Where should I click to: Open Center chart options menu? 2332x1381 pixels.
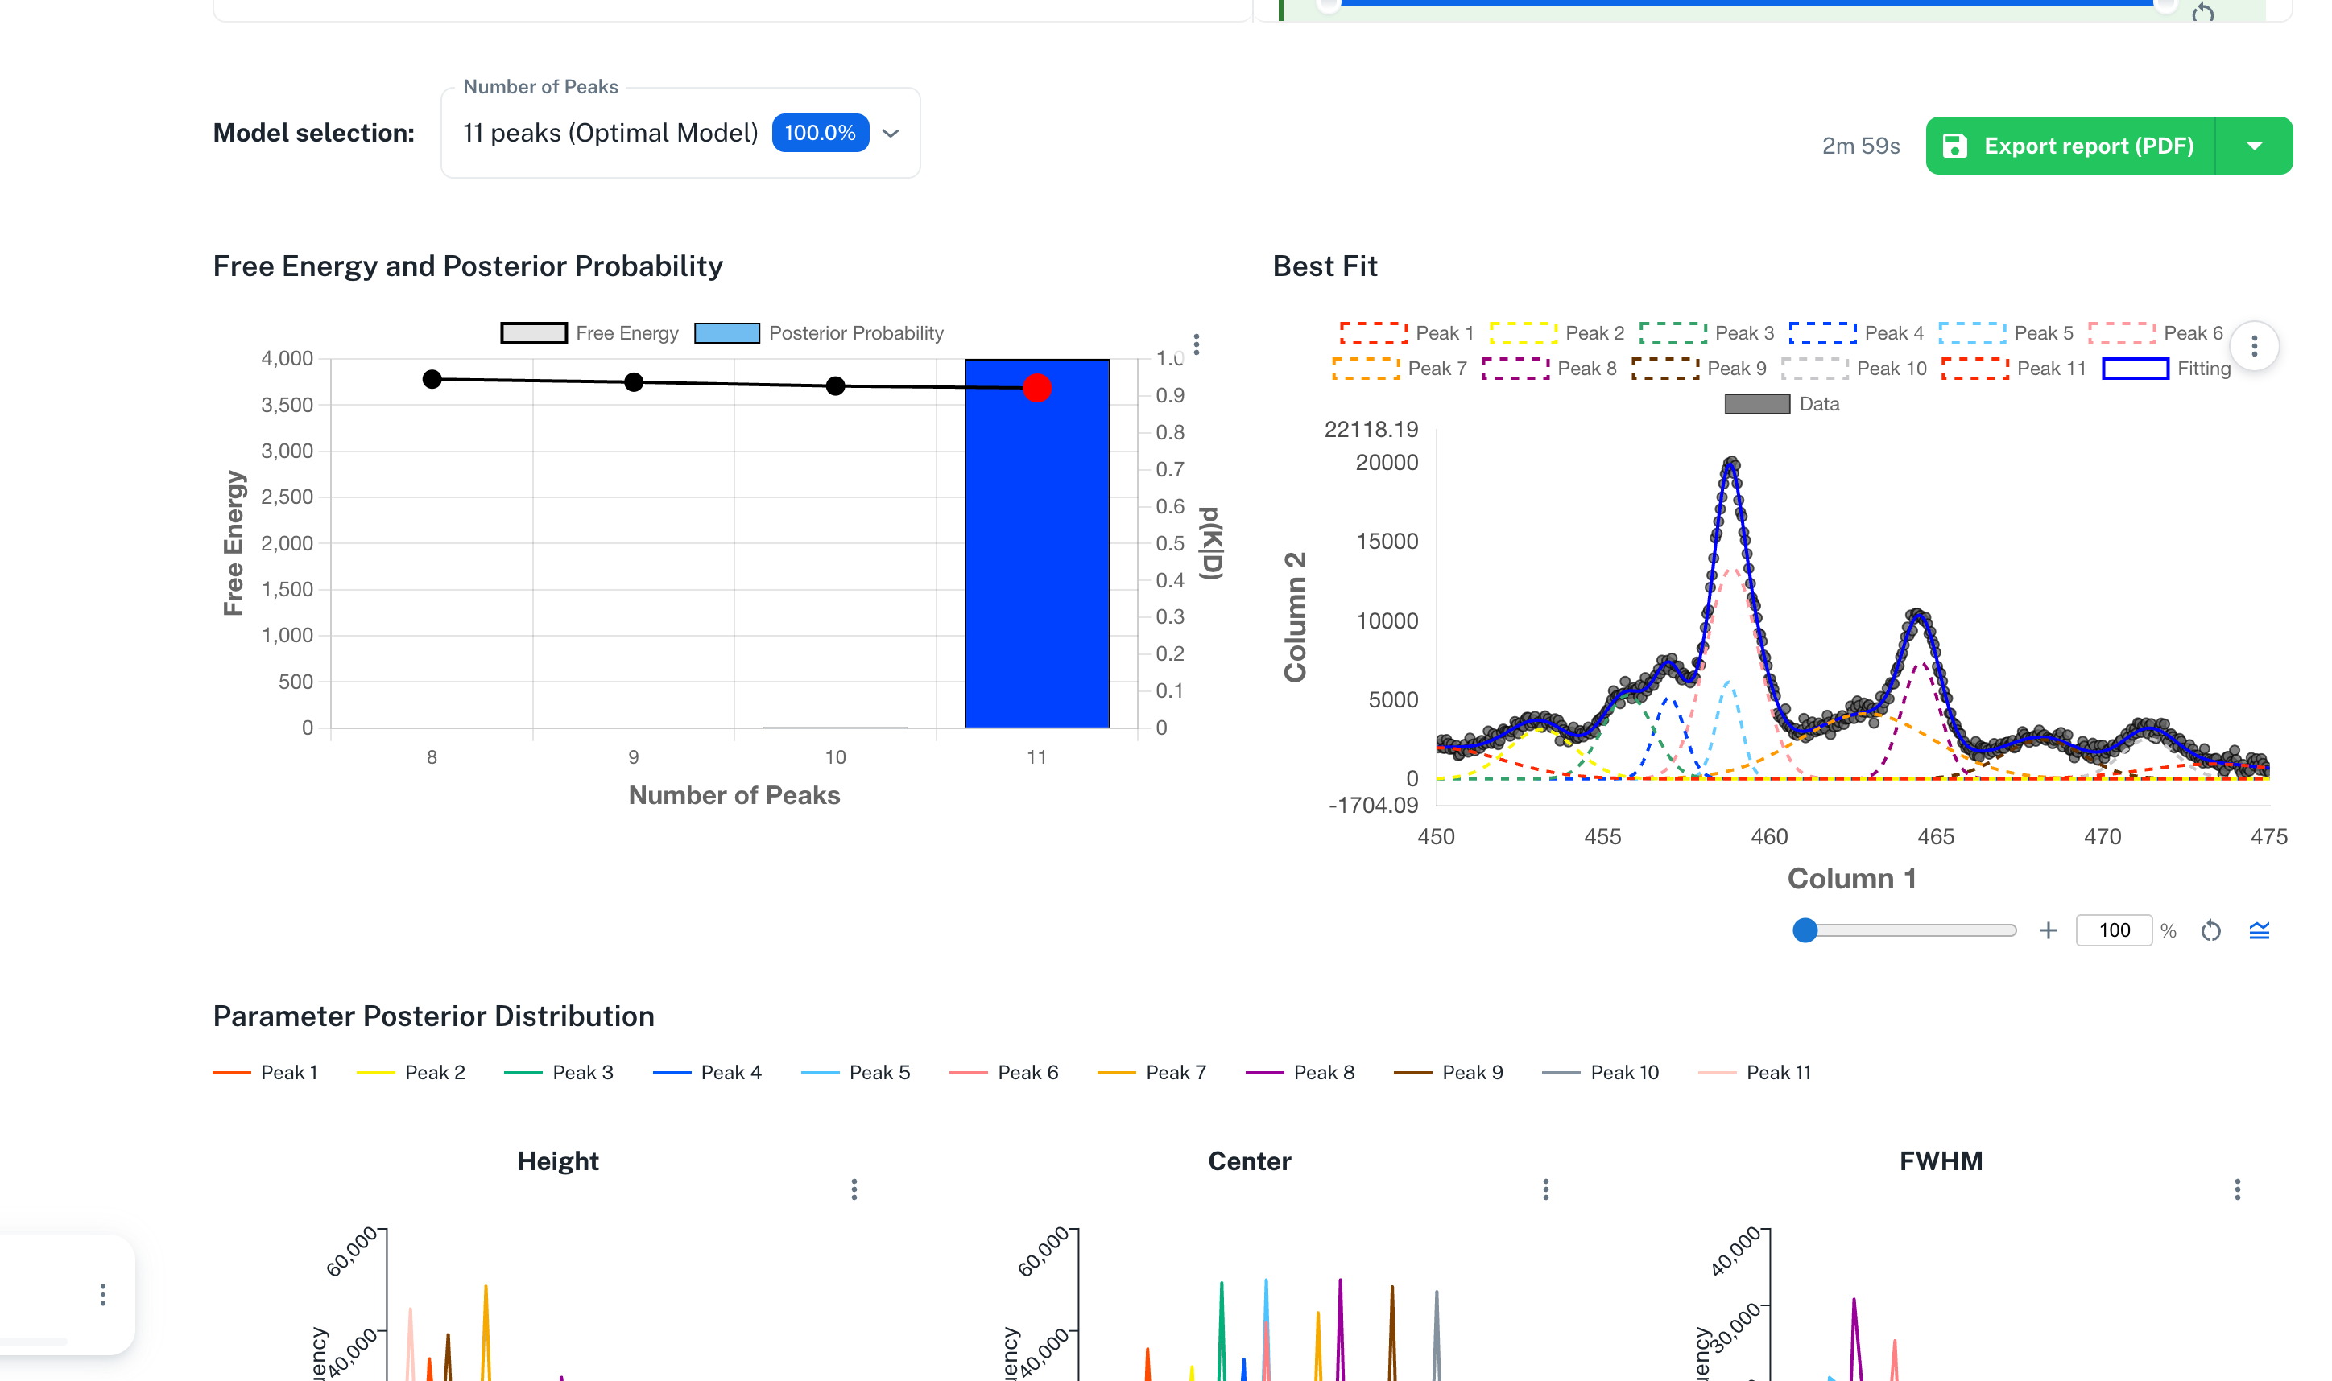click(x=1545, y=1189)
